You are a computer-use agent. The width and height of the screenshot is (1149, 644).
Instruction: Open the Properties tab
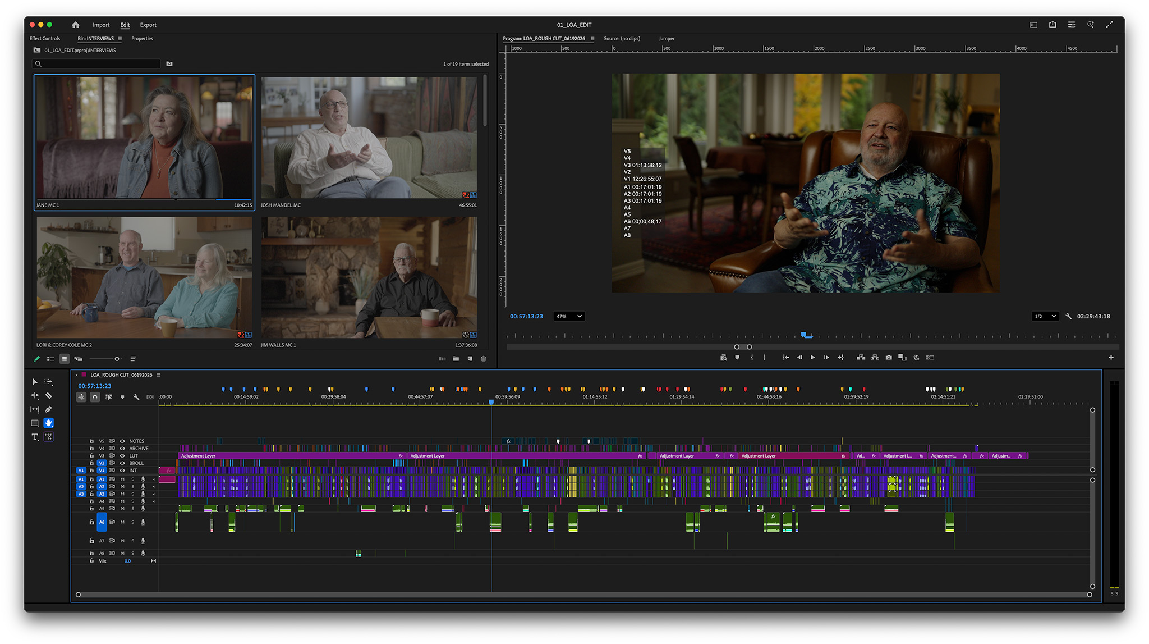[142, 39]
